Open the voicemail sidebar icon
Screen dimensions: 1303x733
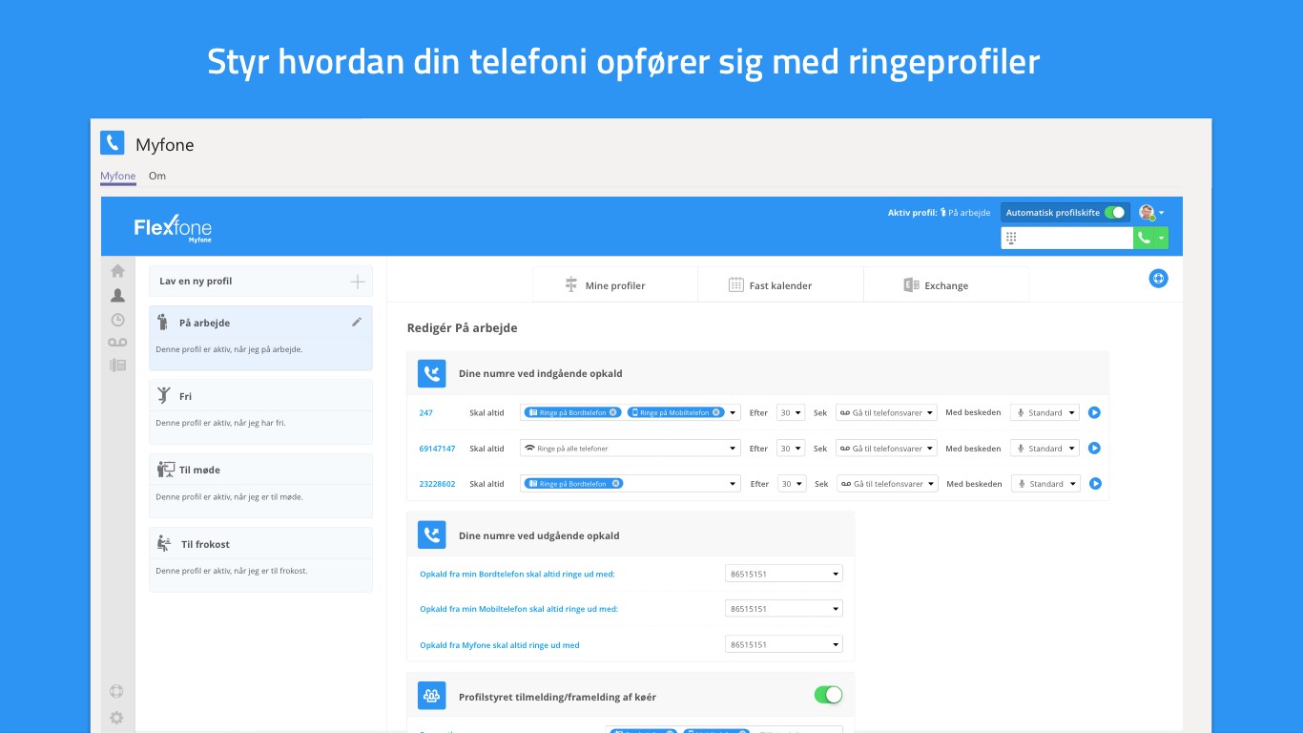117,342
